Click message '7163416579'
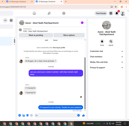The width and height of the screenshot is (129, 126). [x=30, y=93]
